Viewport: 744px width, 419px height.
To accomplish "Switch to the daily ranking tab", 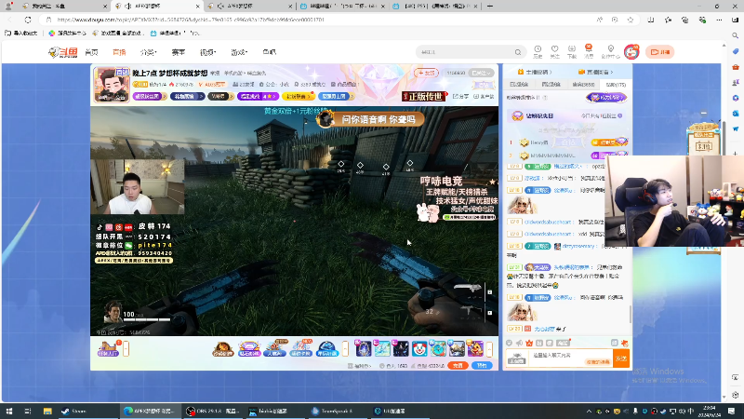I will (519, 85).
